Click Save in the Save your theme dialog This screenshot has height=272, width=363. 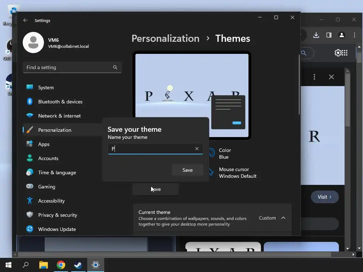188,170
